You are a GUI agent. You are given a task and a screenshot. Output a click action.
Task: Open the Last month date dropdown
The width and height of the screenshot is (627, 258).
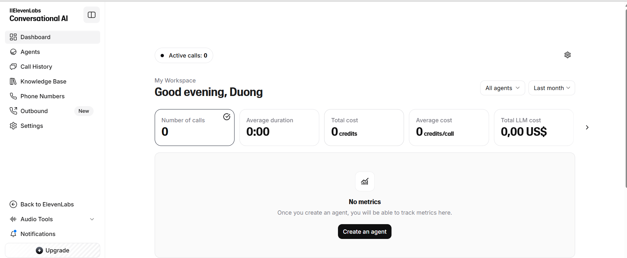551,88
